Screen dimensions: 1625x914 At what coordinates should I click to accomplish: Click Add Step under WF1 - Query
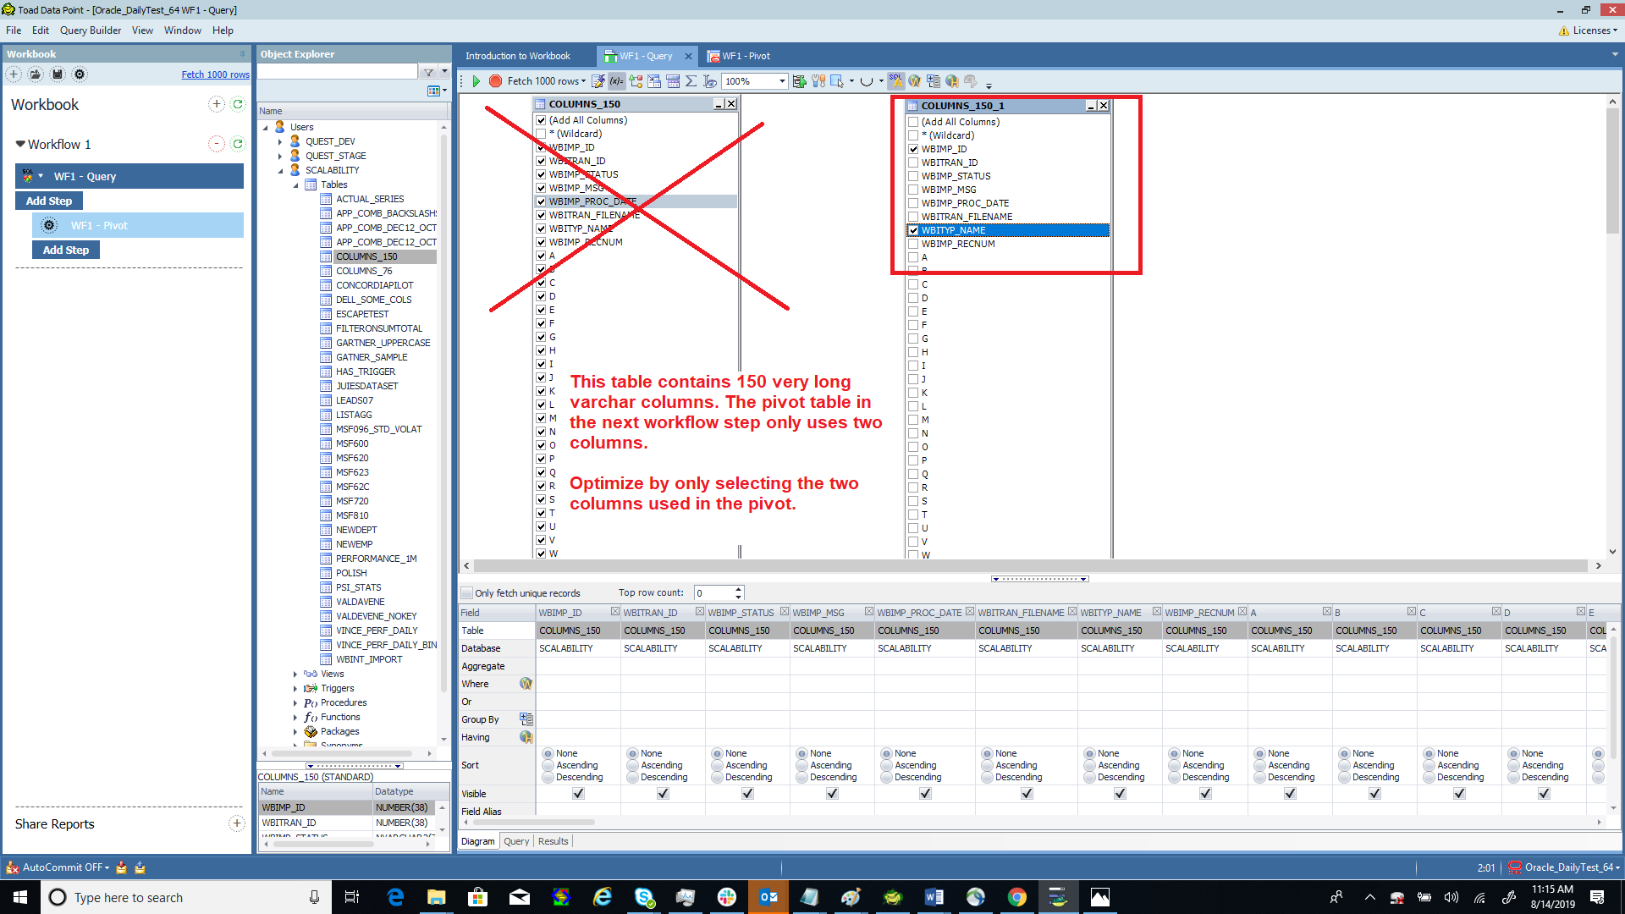tap(49, 201)
